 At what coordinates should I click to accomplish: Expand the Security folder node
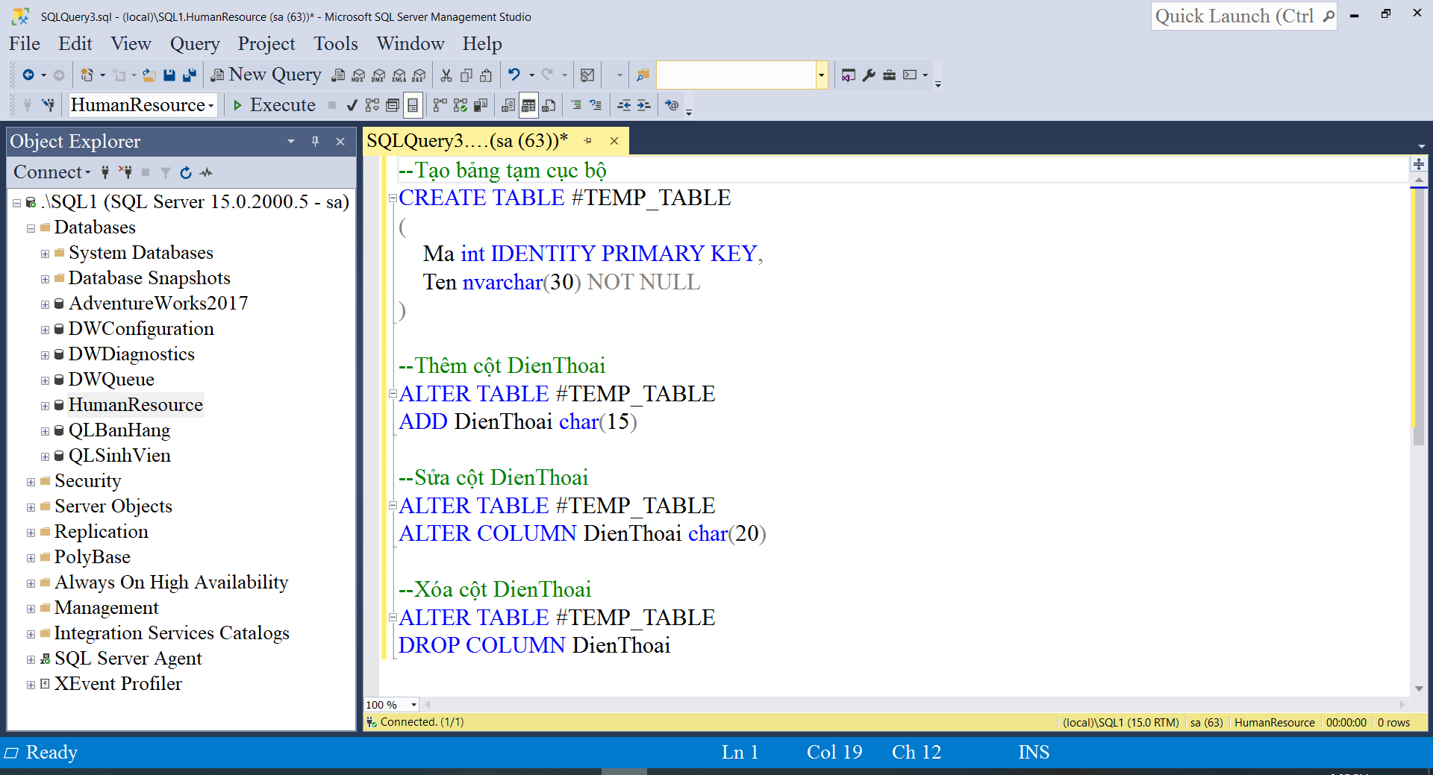(x=31, y=482)
